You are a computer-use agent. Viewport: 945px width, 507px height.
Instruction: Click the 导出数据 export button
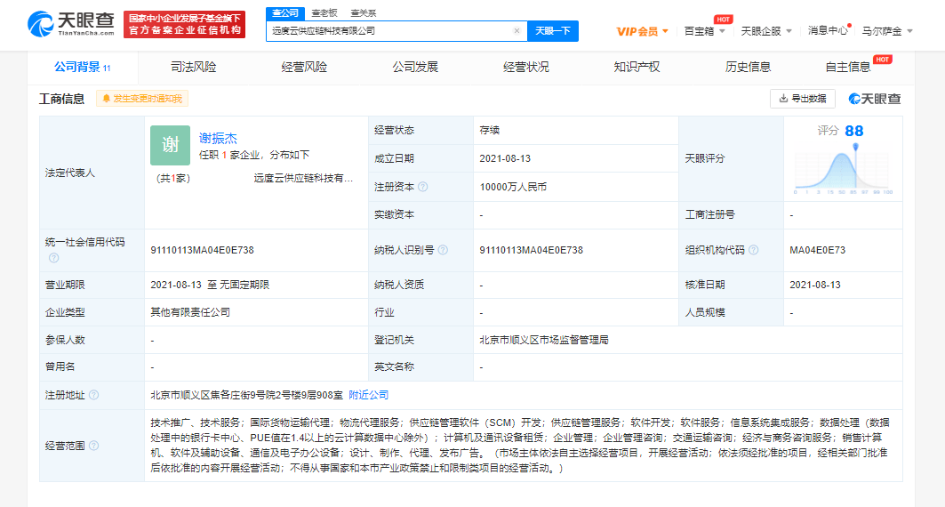[x=802, y=99]
